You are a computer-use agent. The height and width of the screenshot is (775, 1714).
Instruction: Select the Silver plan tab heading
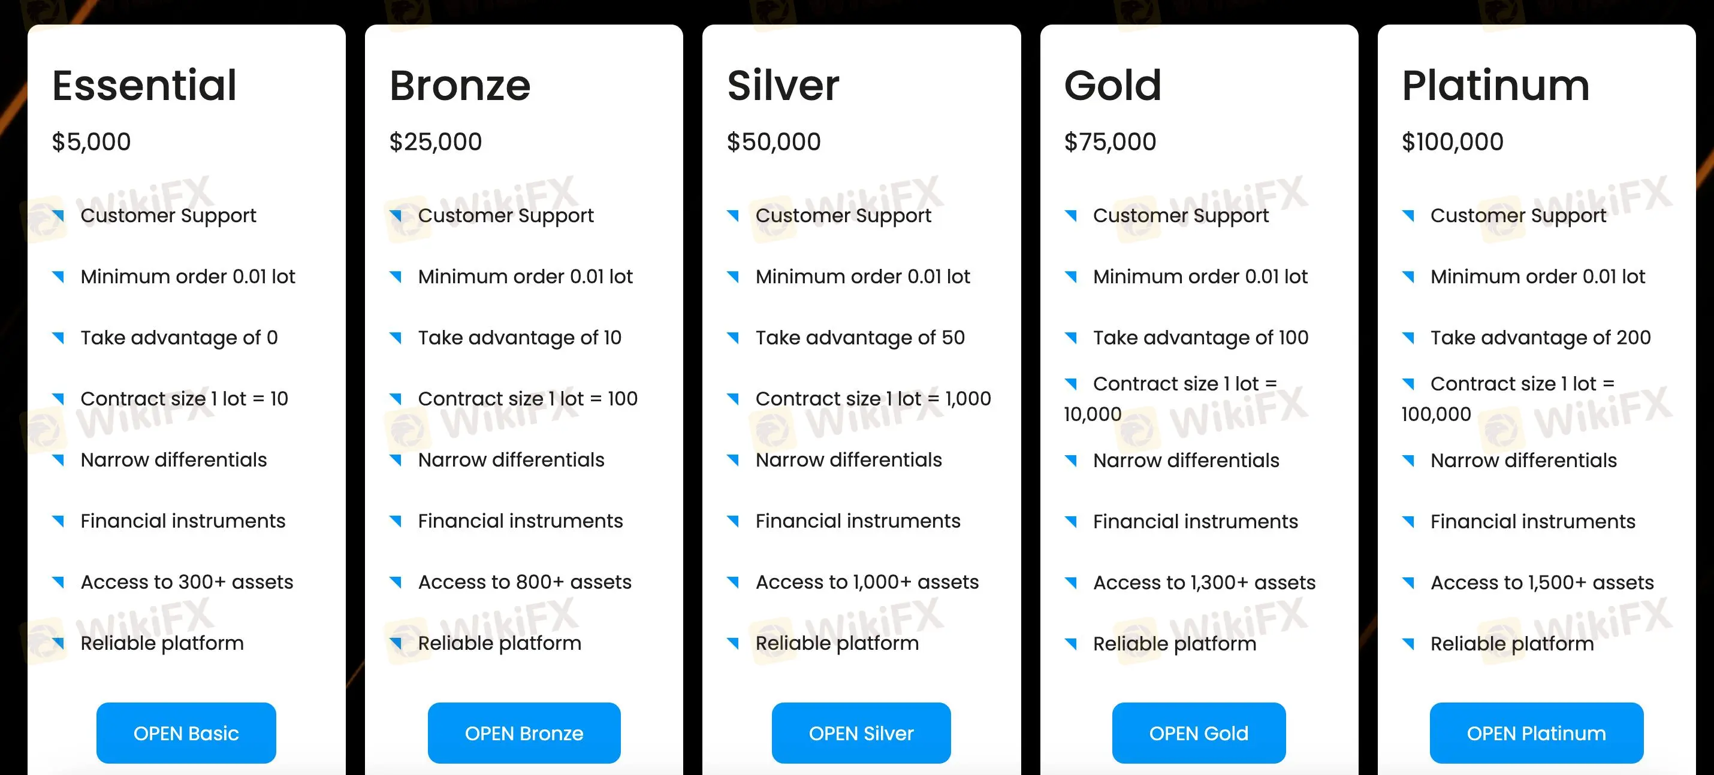click(x=783, y=85)
